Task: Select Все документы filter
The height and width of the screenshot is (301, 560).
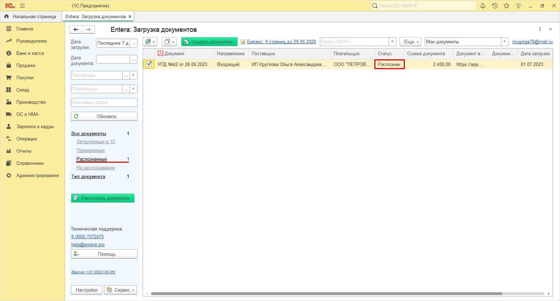Action: click(x=89, y=134)
